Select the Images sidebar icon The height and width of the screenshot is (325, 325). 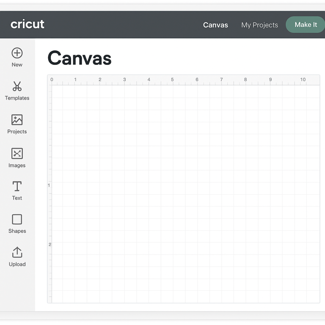[x=17, y=153]
